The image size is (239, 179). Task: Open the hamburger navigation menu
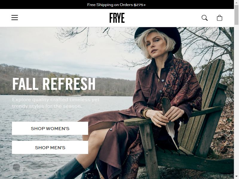15,18
